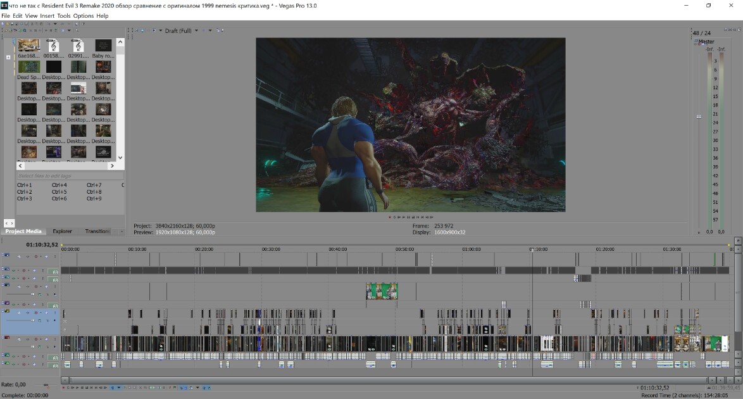Select the Baby ro... media thumbnail
The width and height of the screenshot is (743, 399).
[103, 49]
